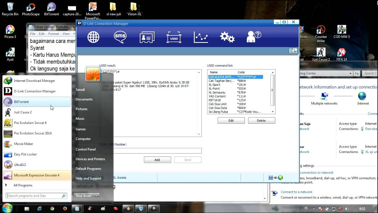This screenshot has height=213, width=378.
Task: Select the USSD icon in D-Link toolbar
Action: pyautogui.click(x=174, y=38)
